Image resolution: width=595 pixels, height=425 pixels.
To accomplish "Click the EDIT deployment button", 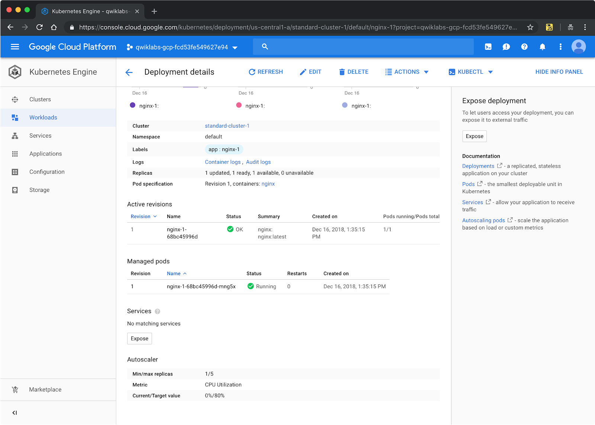I will pos(310,72).
